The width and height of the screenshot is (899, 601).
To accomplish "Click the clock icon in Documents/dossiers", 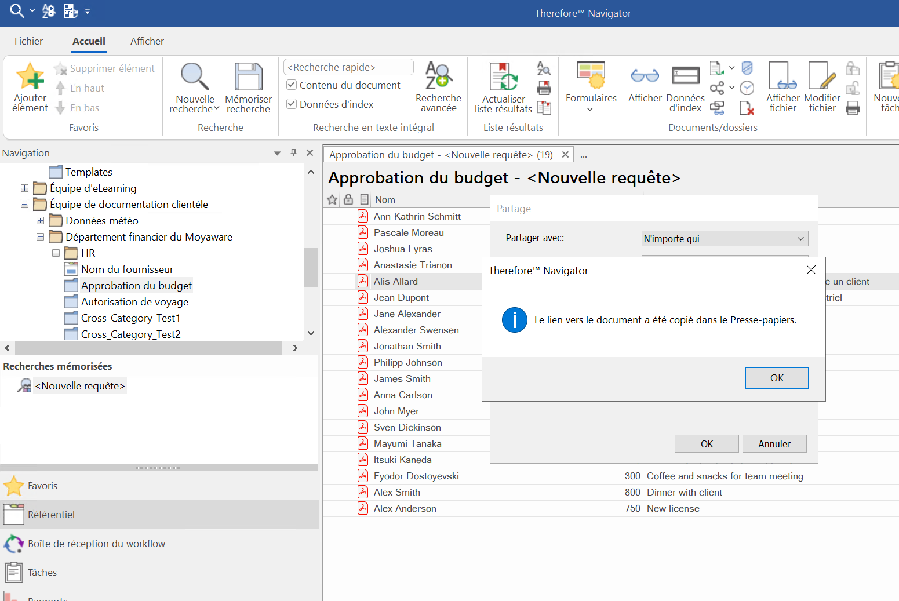I will [747, 88].
